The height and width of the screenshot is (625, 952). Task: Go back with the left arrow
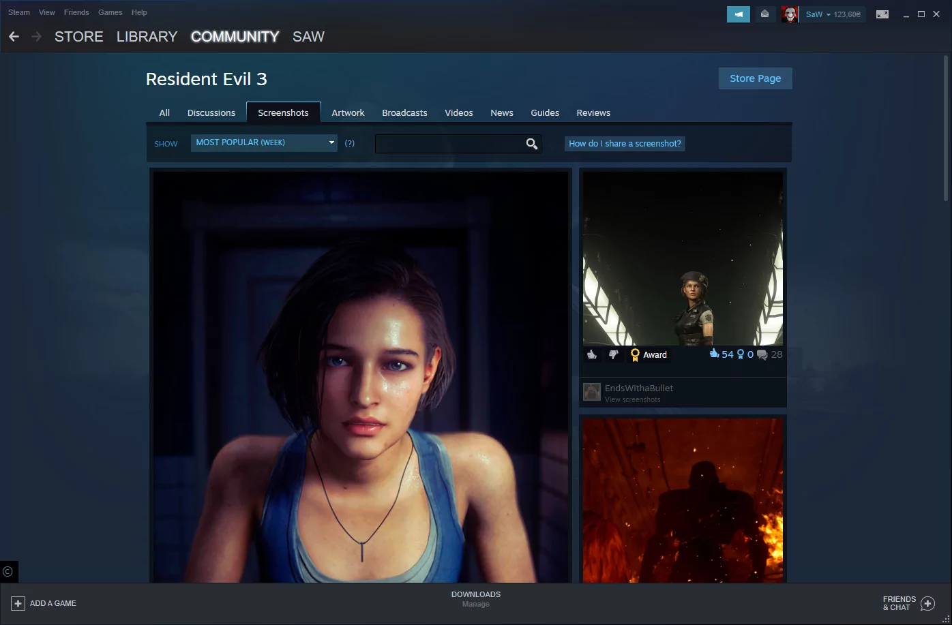point(14,37)
